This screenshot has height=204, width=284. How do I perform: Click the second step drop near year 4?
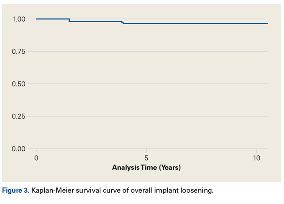123,23
